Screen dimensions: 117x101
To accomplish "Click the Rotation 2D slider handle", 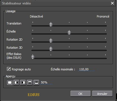I will [51, 41].
